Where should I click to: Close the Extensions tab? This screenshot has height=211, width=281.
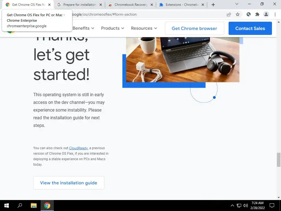point(203,5)
